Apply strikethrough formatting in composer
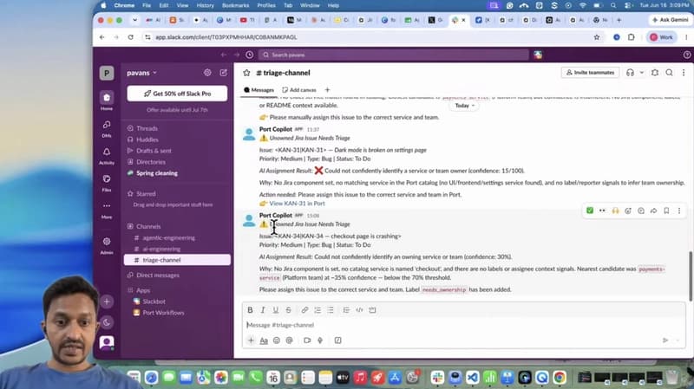The image size is (694, 389). coord(288,310)
